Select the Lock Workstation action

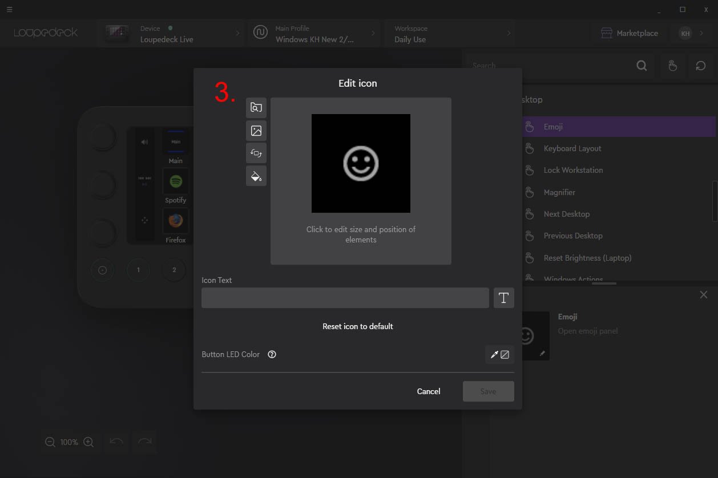point(573,170)
